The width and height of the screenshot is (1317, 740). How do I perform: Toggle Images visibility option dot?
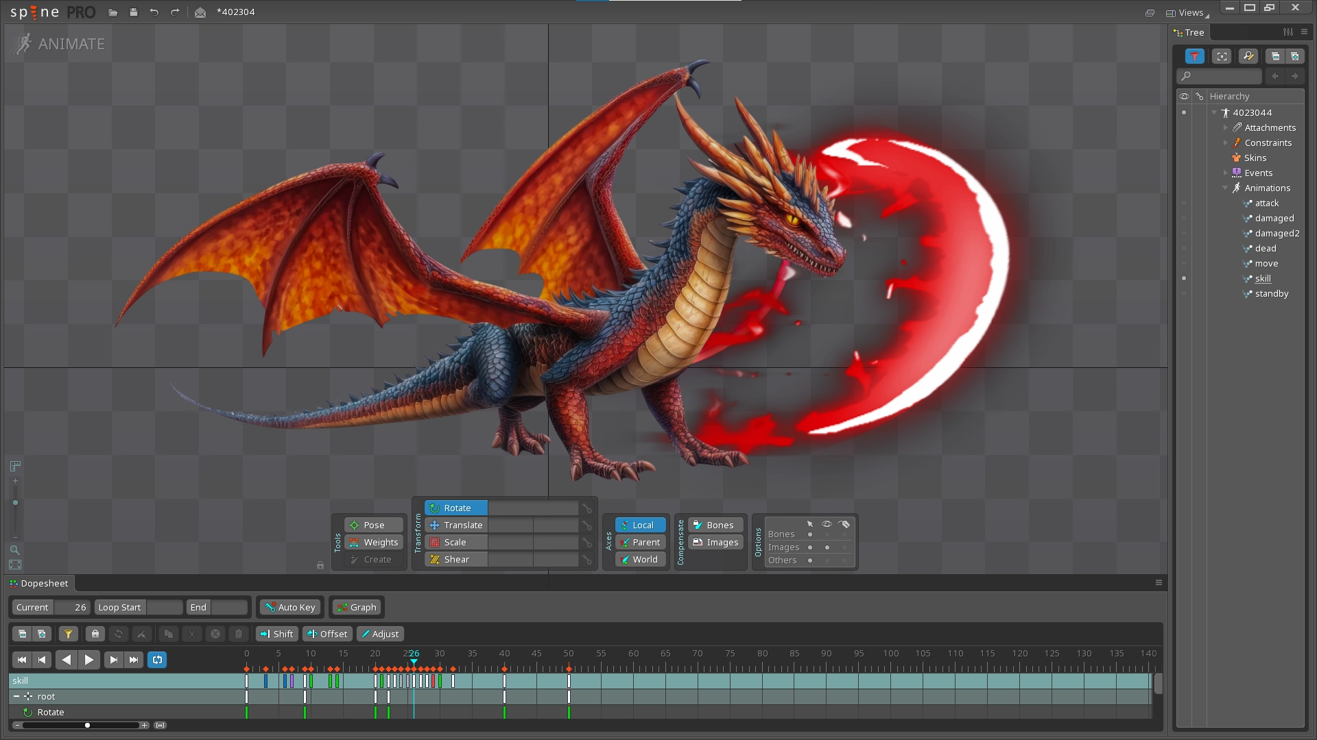[827, 547]
